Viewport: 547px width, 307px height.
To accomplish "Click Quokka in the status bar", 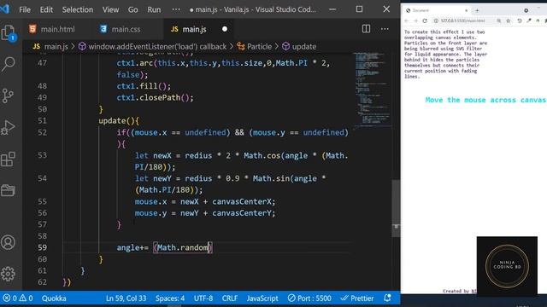I will click(x=54, y=298).
